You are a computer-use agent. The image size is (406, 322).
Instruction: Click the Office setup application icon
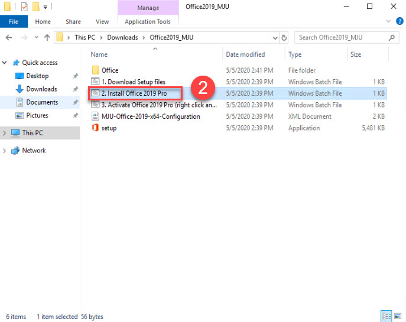pyautogui.click(x=95, y=128)
